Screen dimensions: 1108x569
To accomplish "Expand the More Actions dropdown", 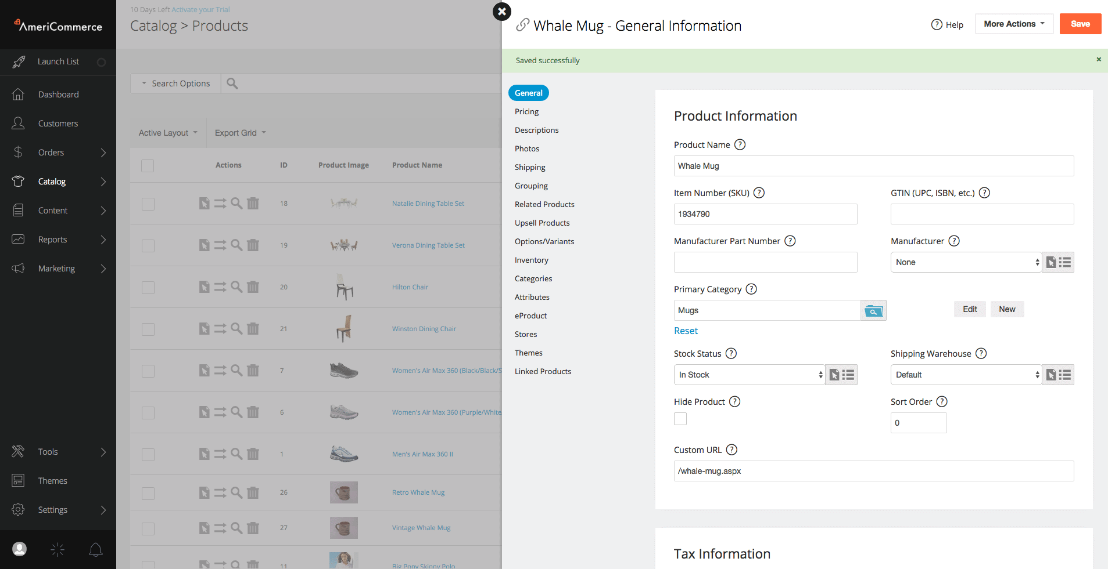I will click(x=1014, y=24).
